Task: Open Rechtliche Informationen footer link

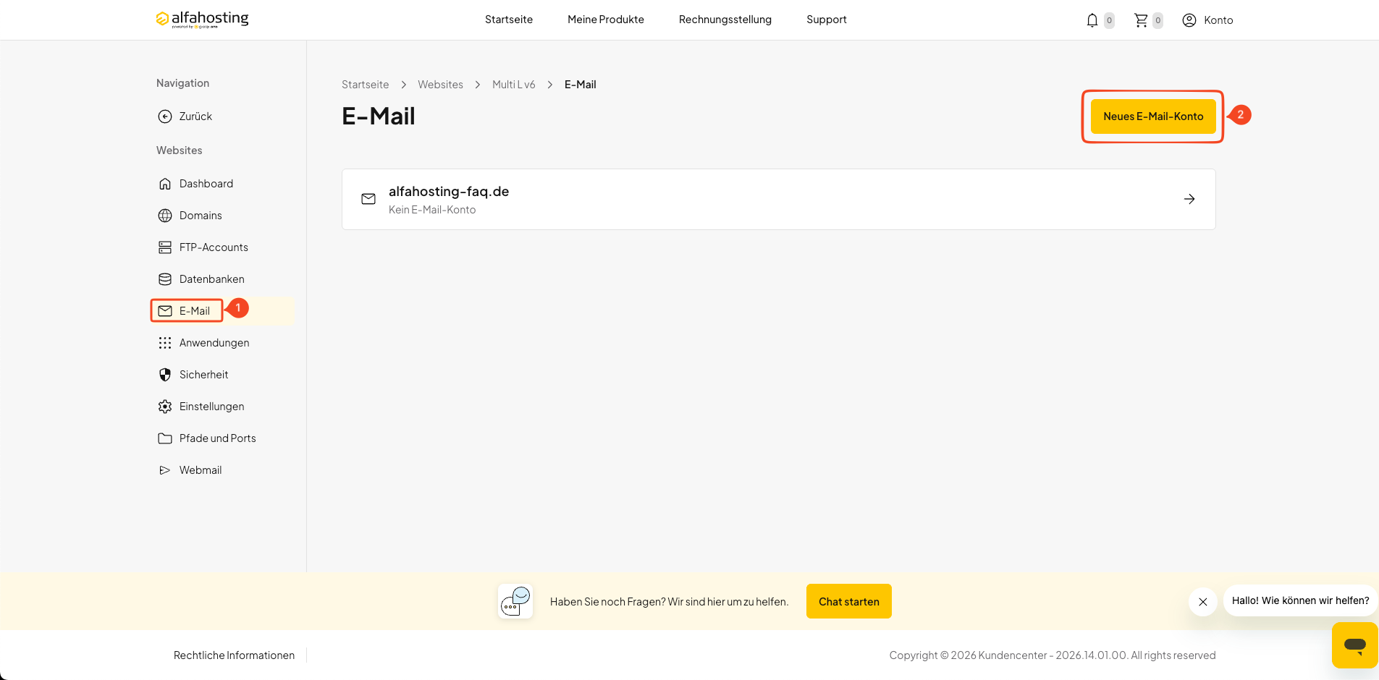Action: click(234, 655)
